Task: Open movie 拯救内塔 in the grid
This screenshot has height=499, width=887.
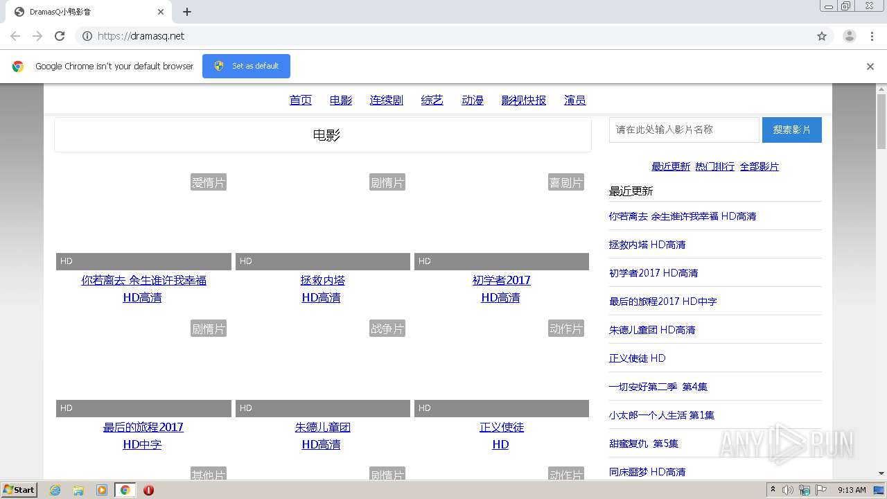Action: click(x=323, y=281)
